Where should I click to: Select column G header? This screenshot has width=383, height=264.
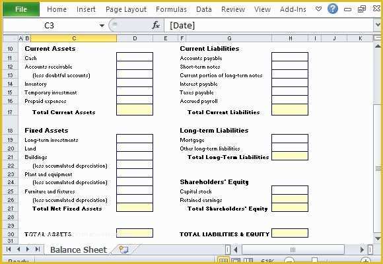tap(229, 38)
